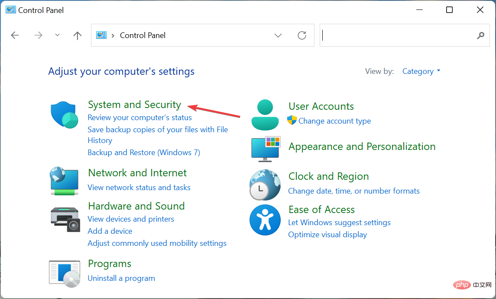496x299 pixels.
Task: Maximize the Control Panel window
Action: tap(449, 10)
